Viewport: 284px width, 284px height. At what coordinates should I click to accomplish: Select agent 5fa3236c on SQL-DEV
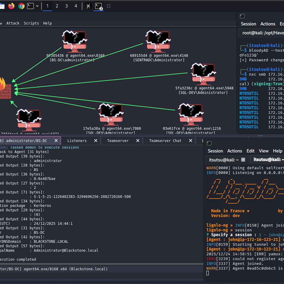click(x=203, y=74)
